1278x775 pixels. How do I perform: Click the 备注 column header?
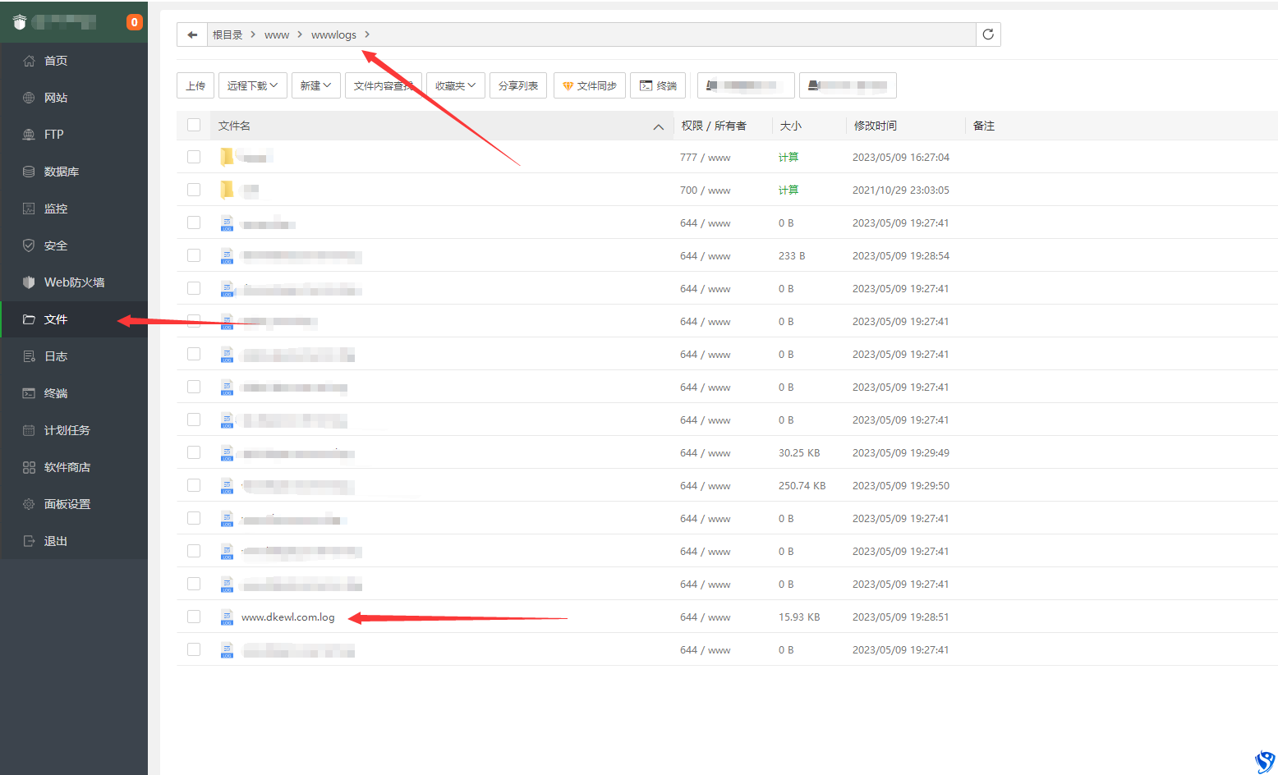click(983, 126)
